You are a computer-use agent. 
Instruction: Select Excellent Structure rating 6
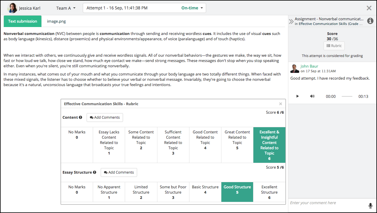[x=269, y=192]
